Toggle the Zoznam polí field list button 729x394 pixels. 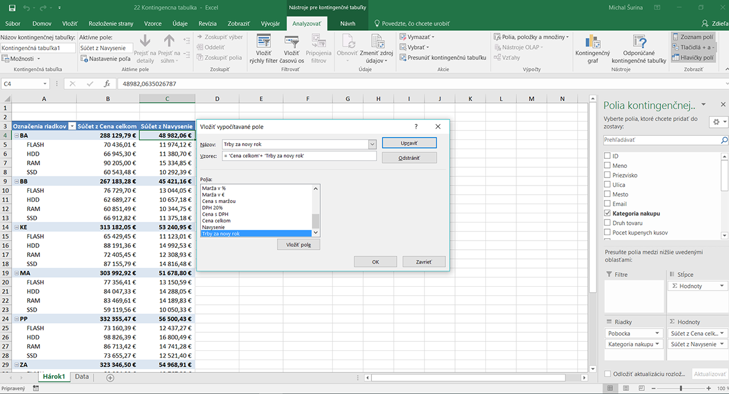click(x=692, y=37)
